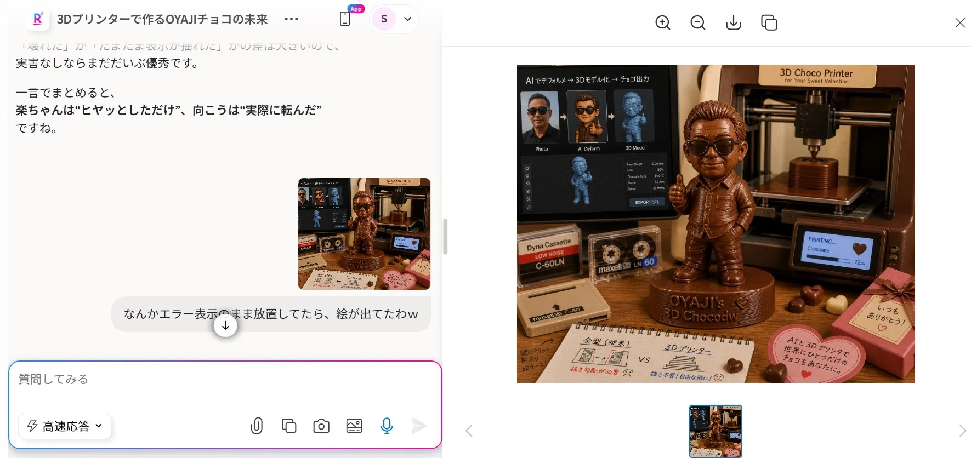Copy the previewed image
The height and width of the screenshot is (458, 971).
point(769,22)
